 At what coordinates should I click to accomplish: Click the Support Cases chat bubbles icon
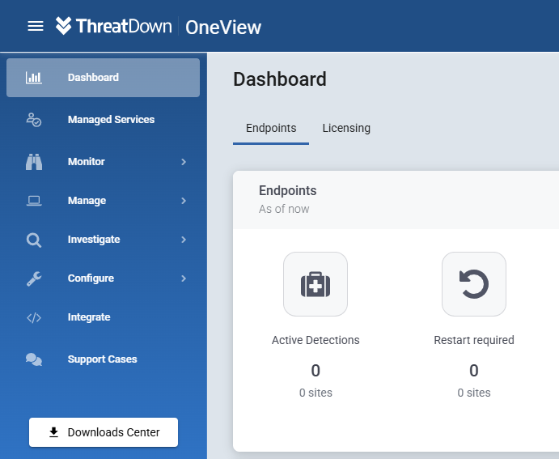[x=34, y=359]
